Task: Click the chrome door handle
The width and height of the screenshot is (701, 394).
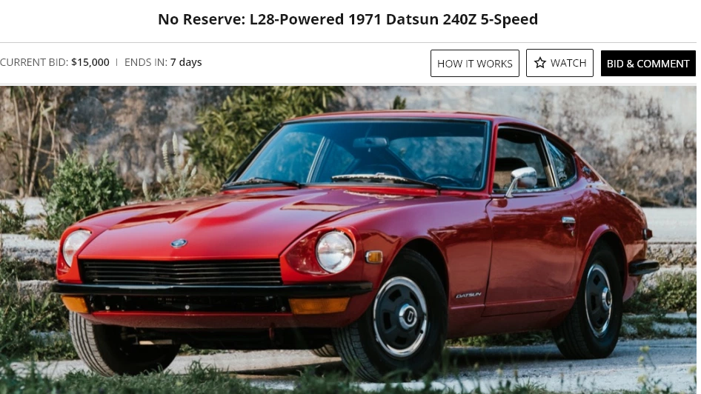Action: [568, 220]
